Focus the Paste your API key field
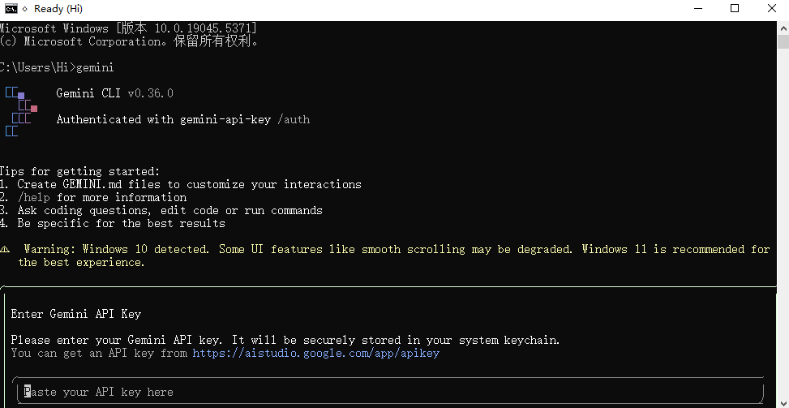 pyautogui.click(x=388, y=392)
